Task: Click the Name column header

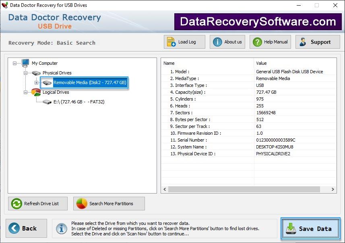Action: 207,63
